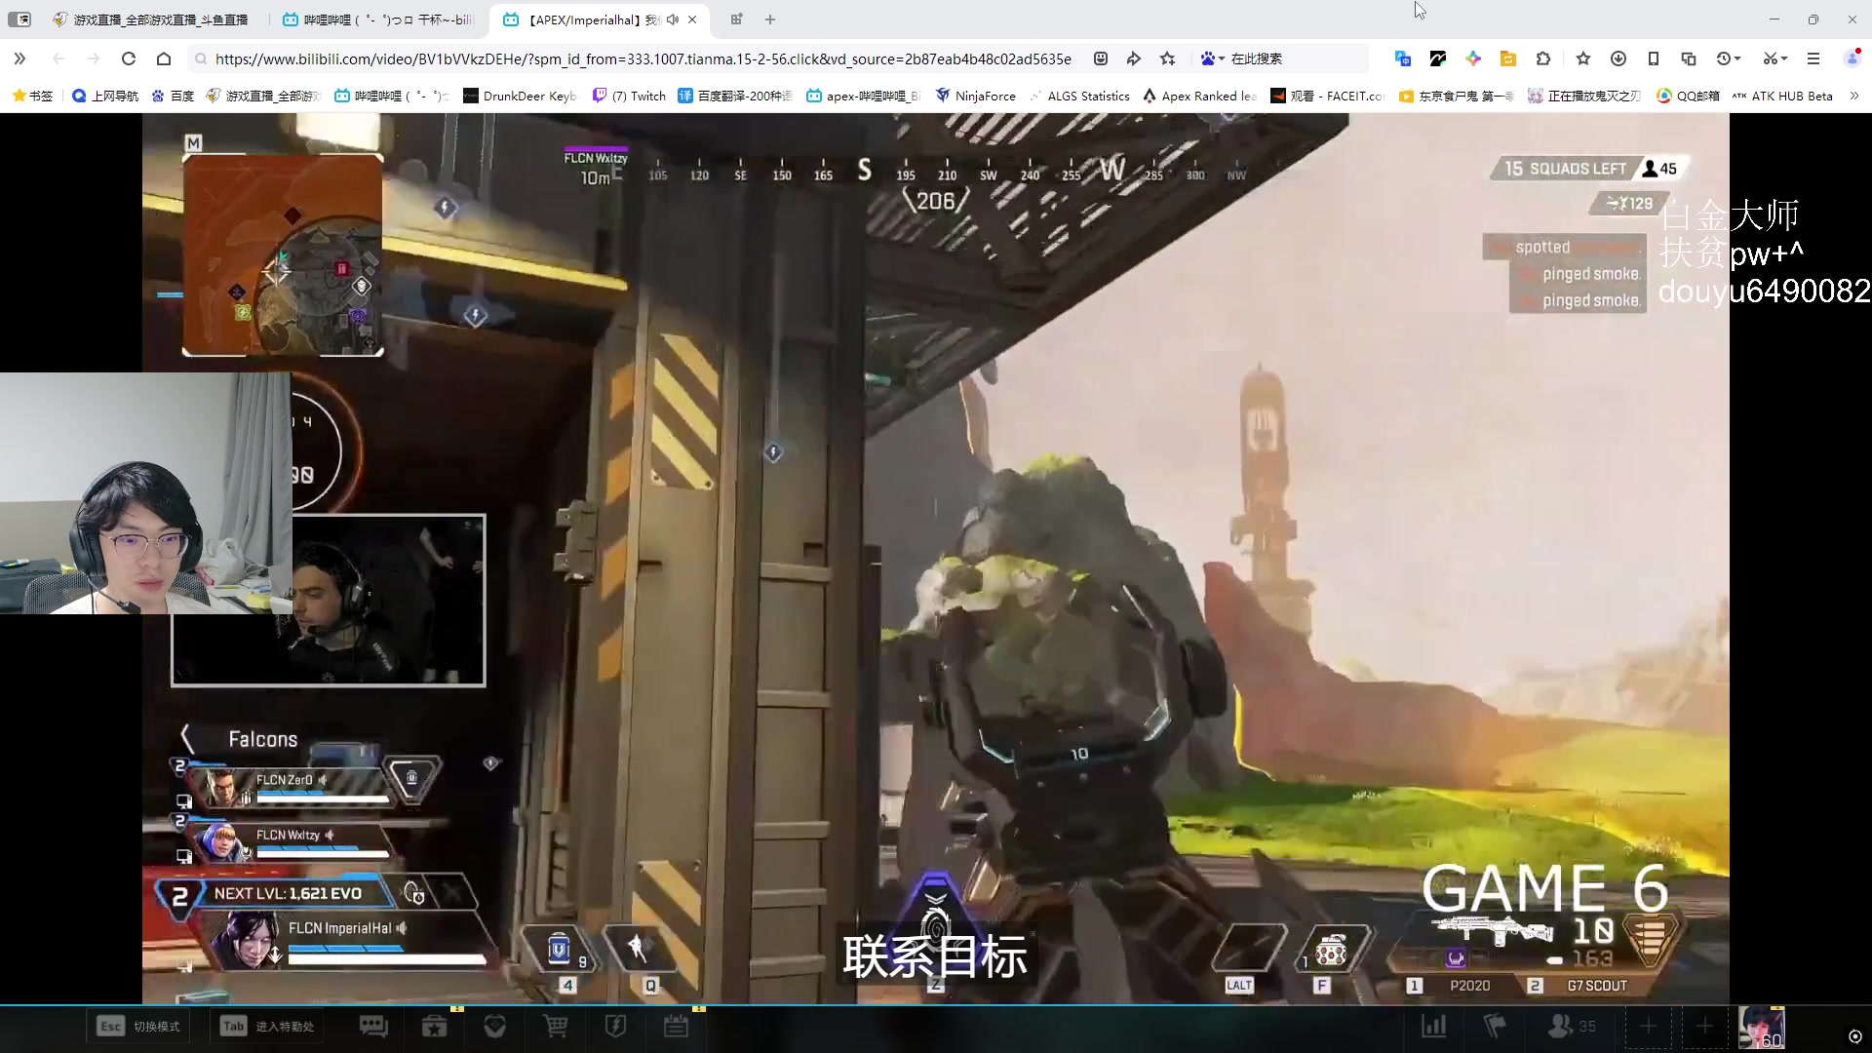Open mobile device view icon

click(1654, 58)
